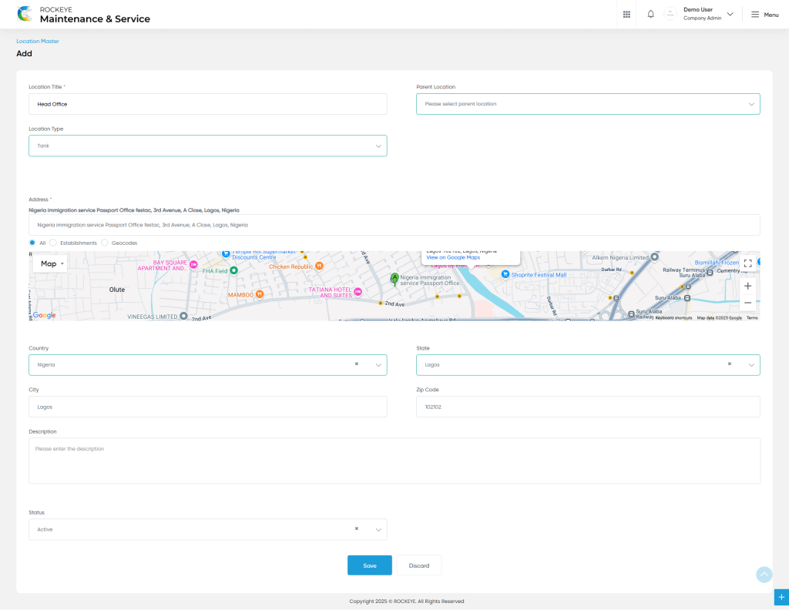This screenshot has width=789, height=610.
Task: Expand the Status dropdown
Action: click(378, 530)
